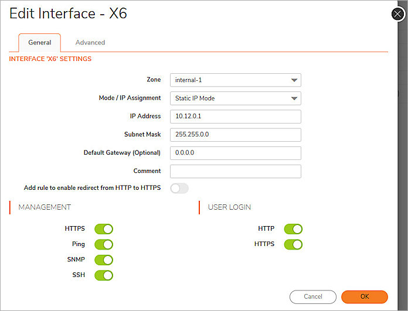Toggle HTTPS user login off
Screen dimensions: 408x311
pyautogui.click(x=293, y=244)
